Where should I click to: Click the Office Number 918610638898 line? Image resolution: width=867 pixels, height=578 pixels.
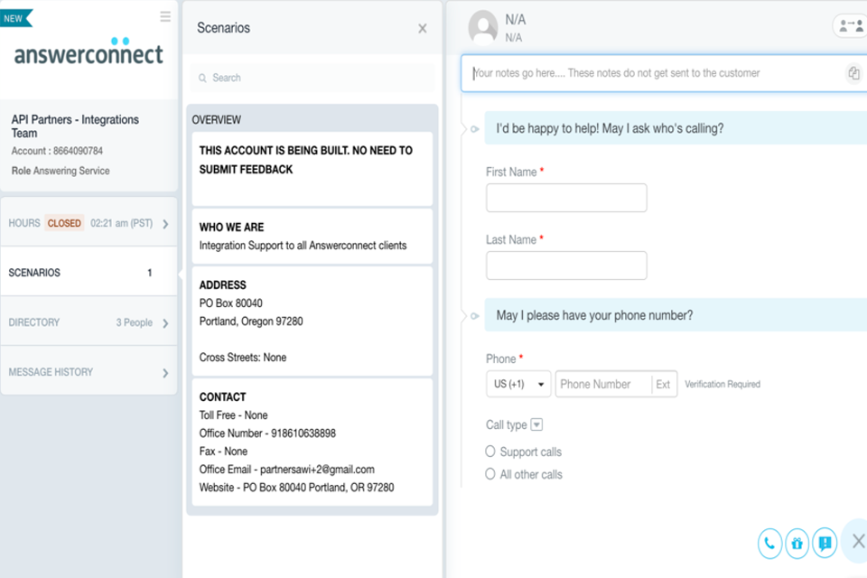click(x=267, y=433)
